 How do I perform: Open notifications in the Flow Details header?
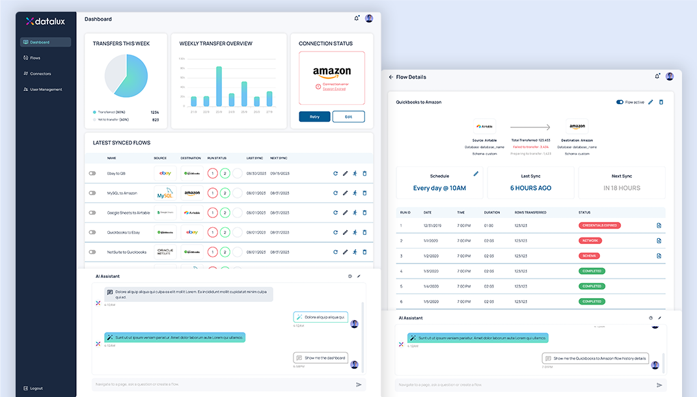click(657, 76)
